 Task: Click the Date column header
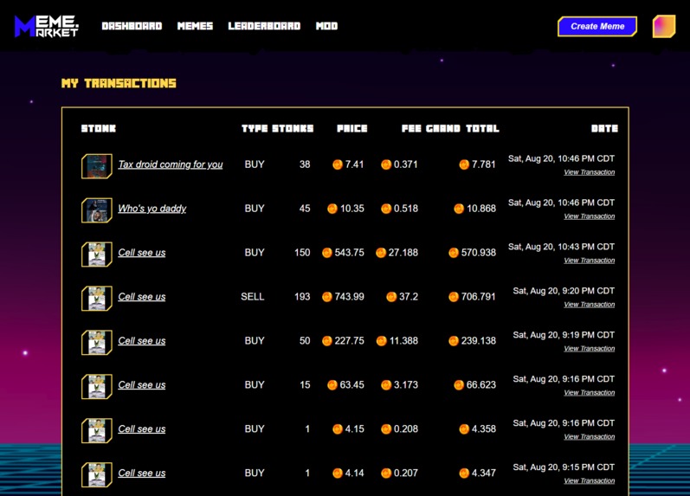[604, 128]
